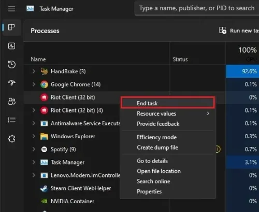The height and width of the screenshot is (212, 259).
Task: Select Create dump file option
Action: click(x=168, y=148)
